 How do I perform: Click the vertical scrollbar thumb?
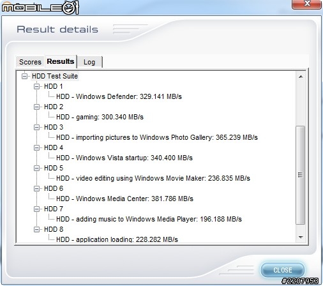pos(301,175)
